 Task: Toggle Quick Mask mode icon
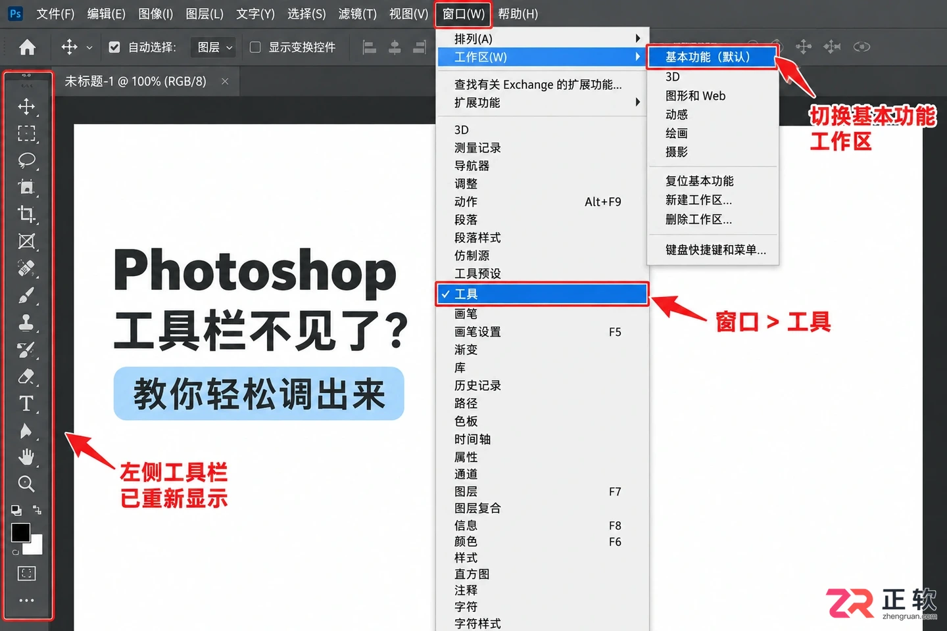coord(26,573)
